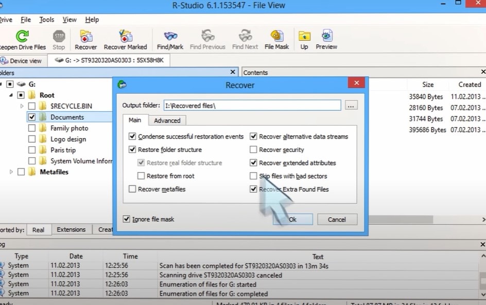Click the Find Next toolbar icon
The width and height of the screenshot is (486, 305).
[x=245, y=36]
